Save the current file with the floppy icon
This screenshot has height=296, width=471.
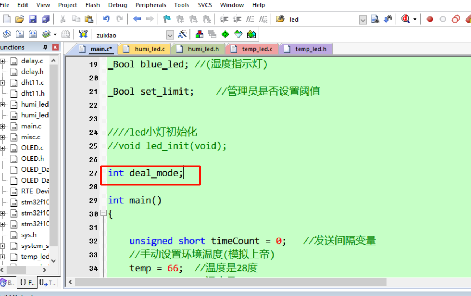coord(32,19)
